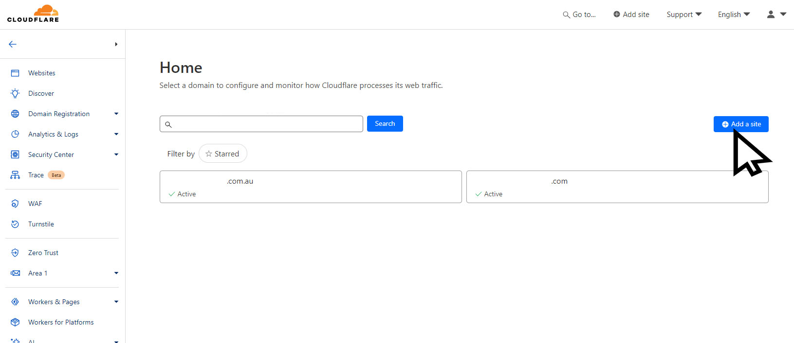Image resolution: width=794 pixels, height=343 pixels.
Task: Expand the Workers & Pages submenu arrow
Action: [116, 302]
